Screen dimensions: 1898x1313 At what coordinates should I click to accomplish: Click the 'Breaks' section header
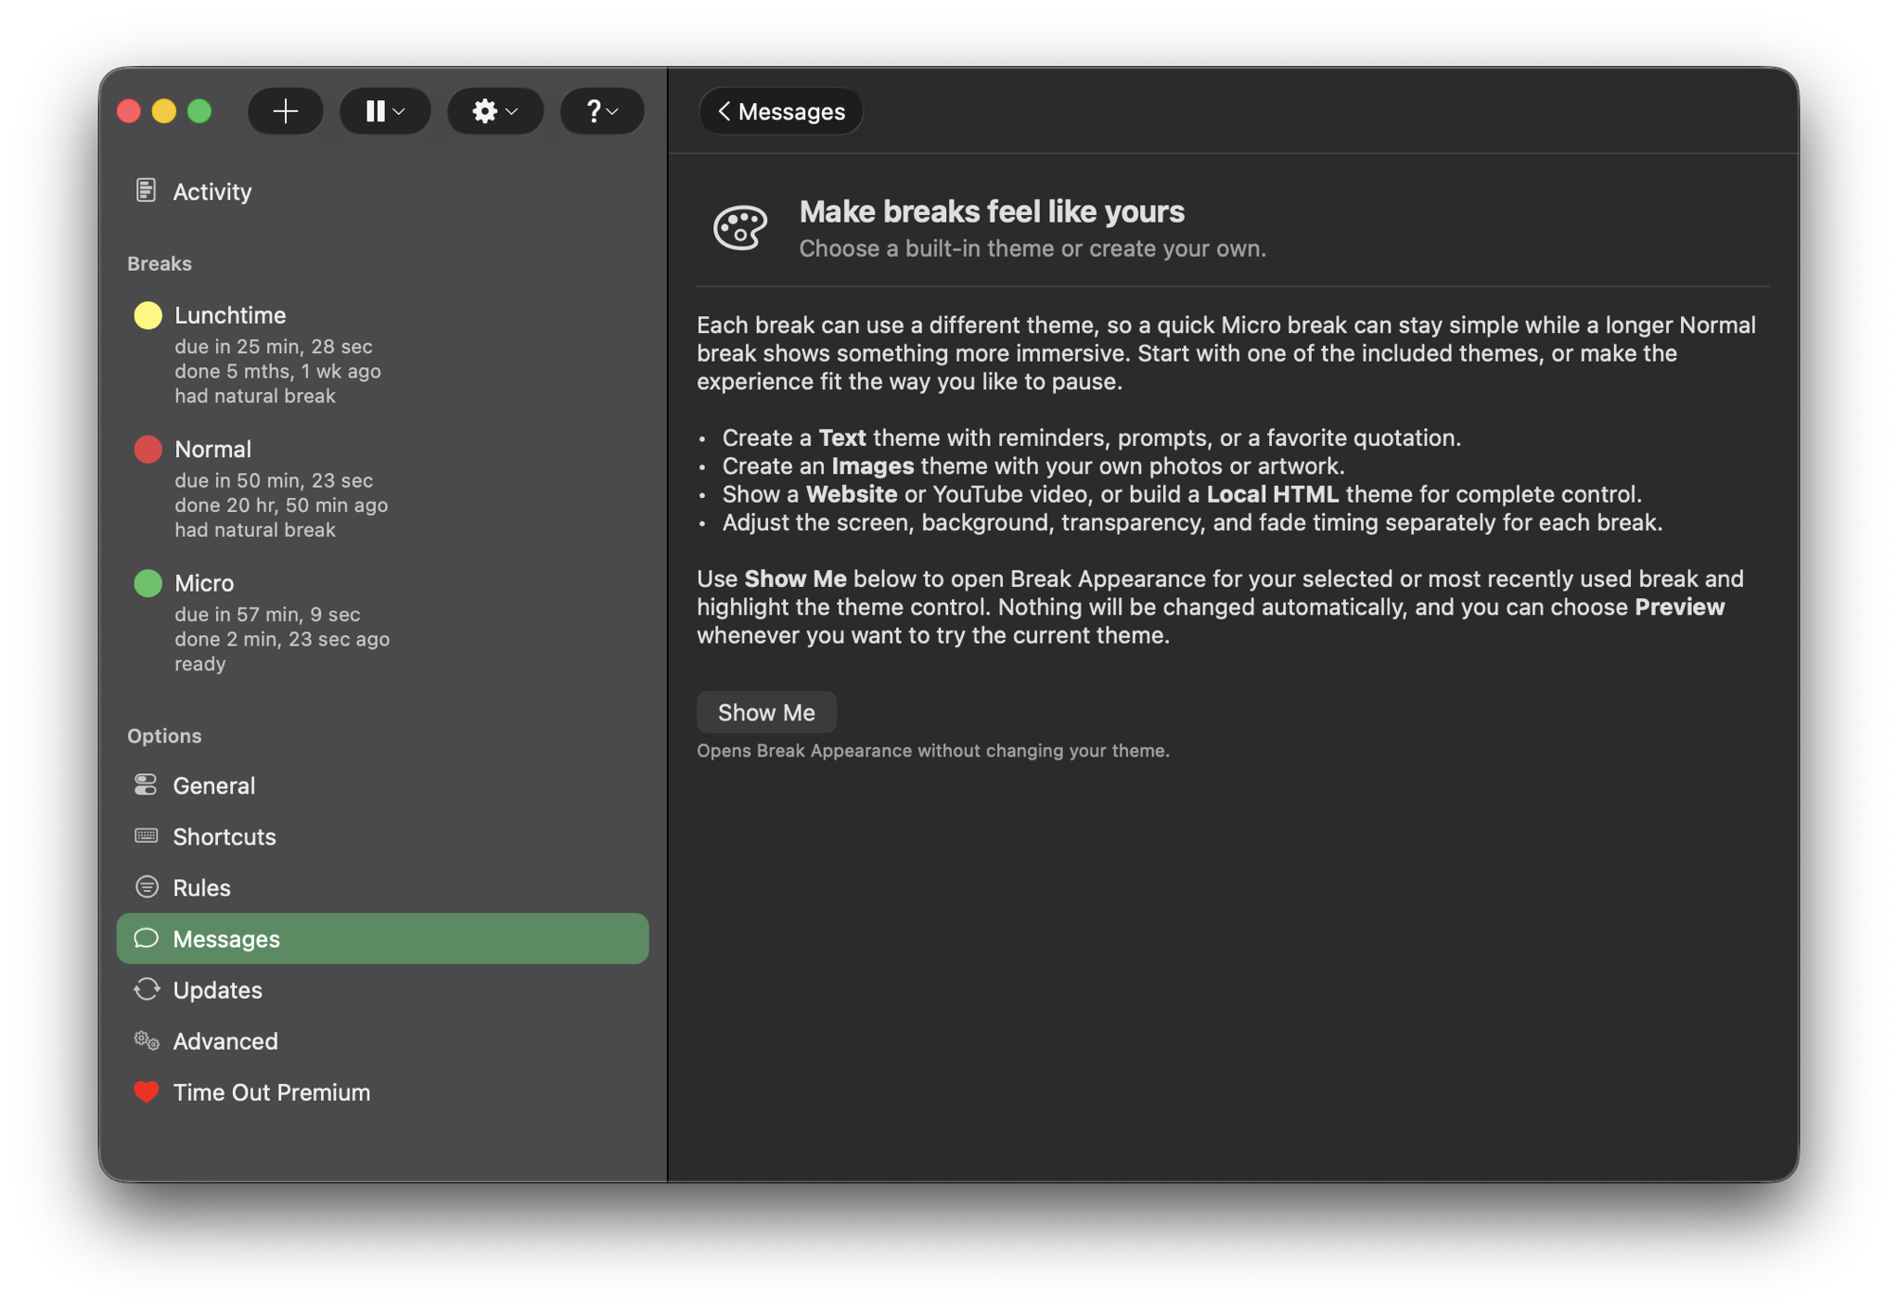coord(160,263)
